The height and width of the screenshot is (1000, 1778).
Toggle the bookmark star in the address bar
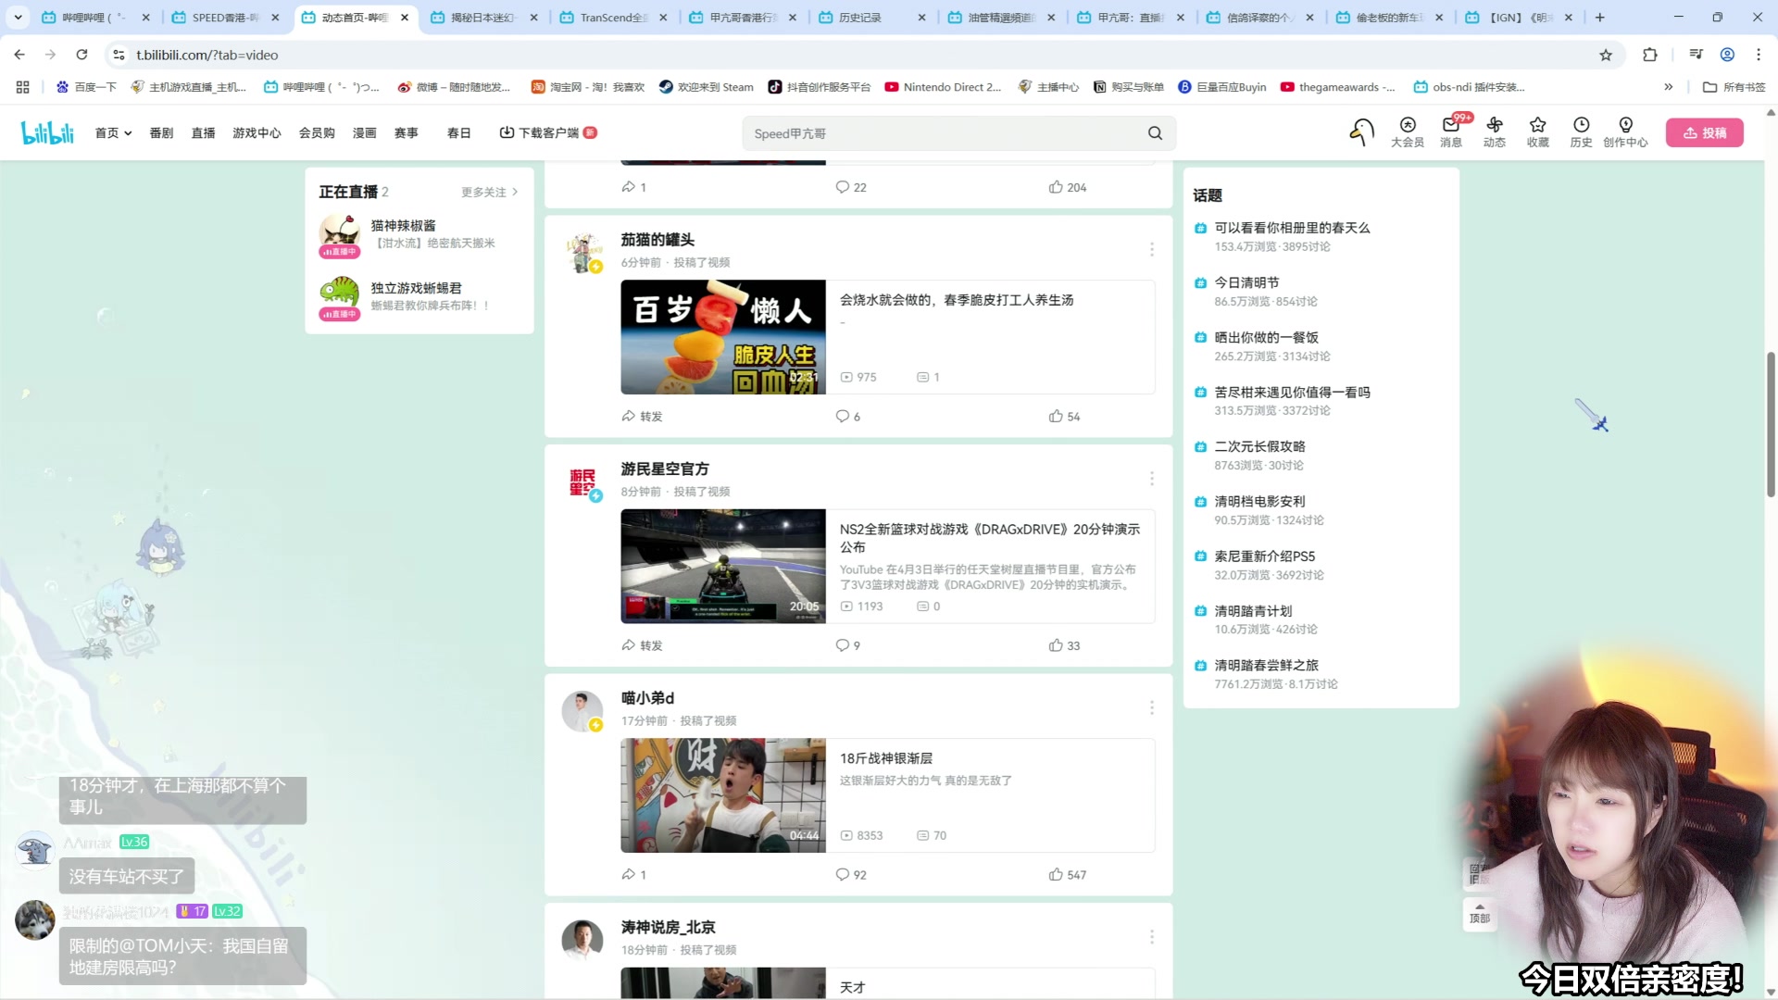coord(1606,55)
